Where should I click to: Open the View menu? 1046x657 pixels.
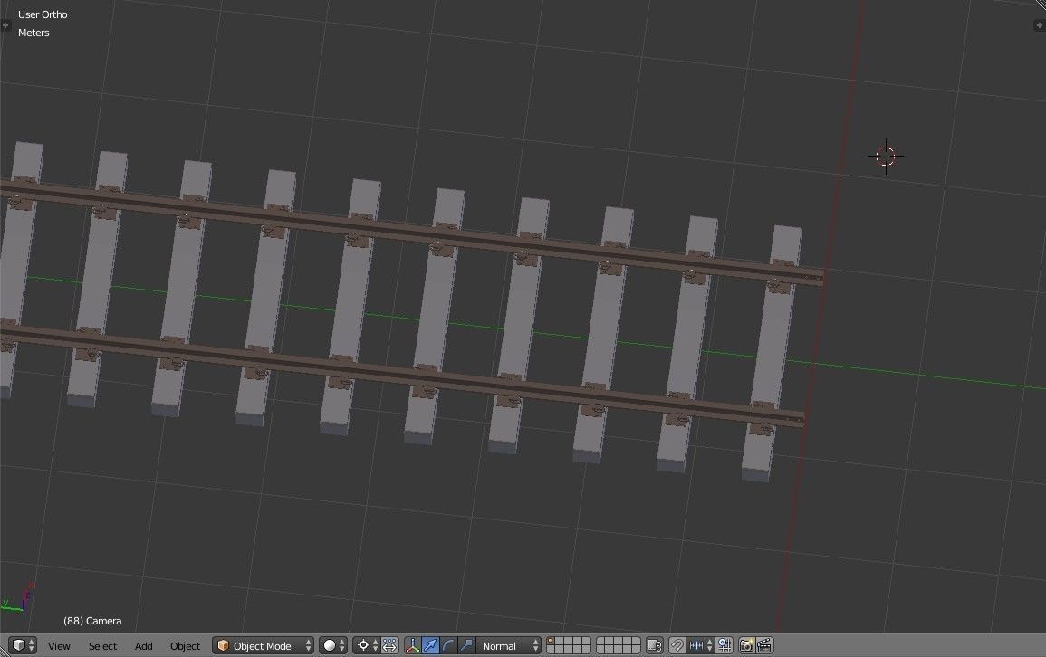[x=59, y=645]
